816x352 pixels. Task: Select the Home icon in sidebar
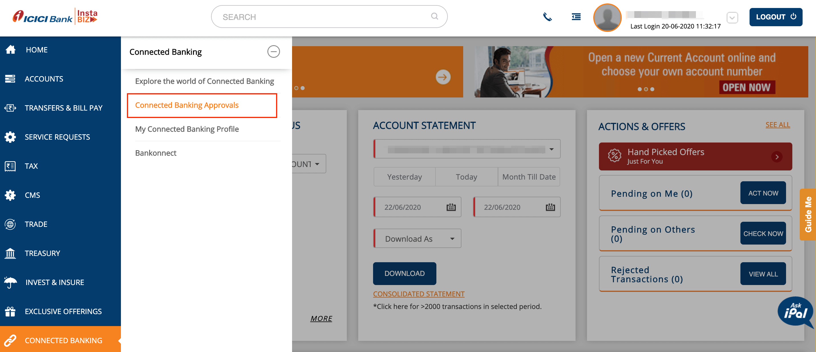(x=11, y=49)
